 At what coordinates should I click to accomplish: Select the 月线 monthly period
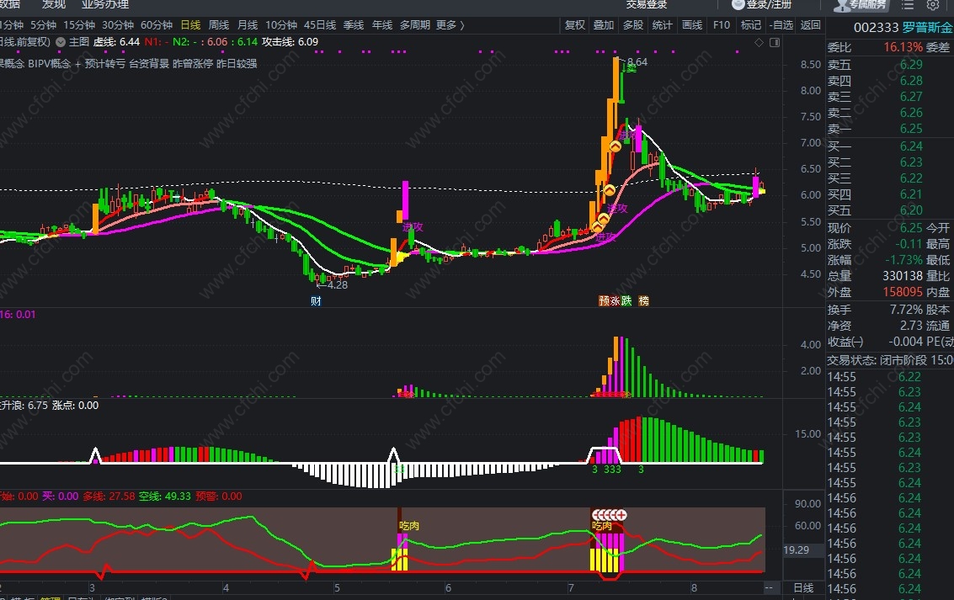[x=248, y=25]
